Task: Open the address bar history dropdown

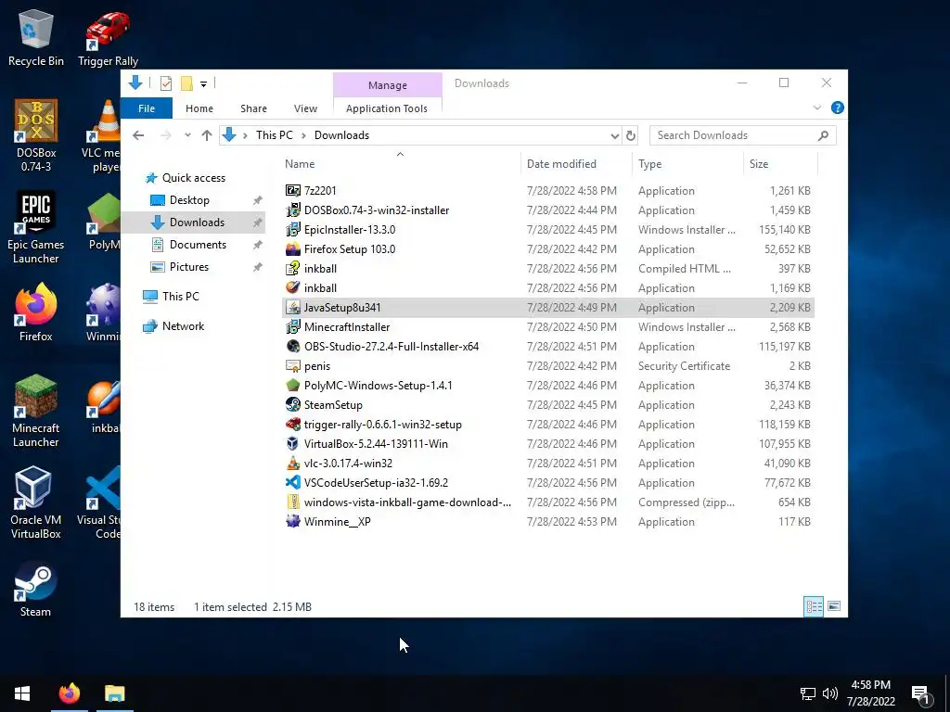Action: tap(614, 135)
